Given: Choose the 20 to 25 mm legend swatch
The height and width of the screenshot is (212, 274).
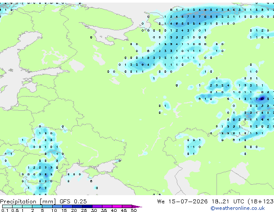Looking at the screenshot, I should point(77,206).
